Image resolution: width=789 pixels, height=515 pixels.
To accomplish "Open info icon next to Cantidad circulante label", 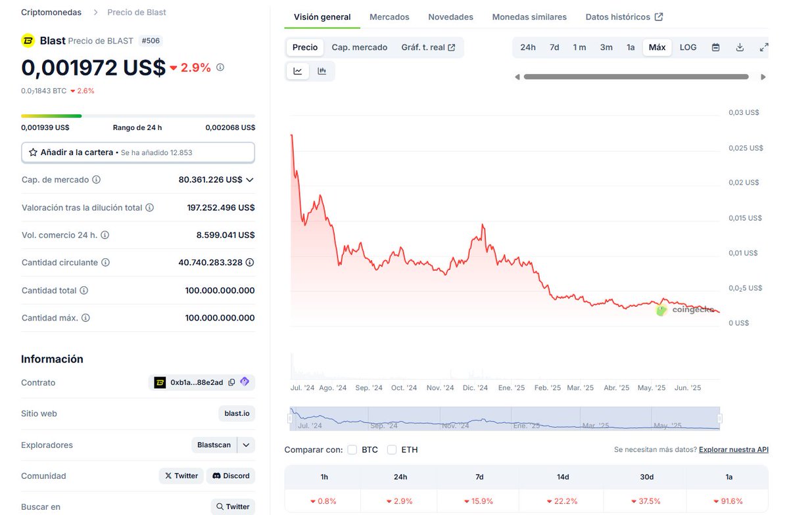I will (106, 263).
